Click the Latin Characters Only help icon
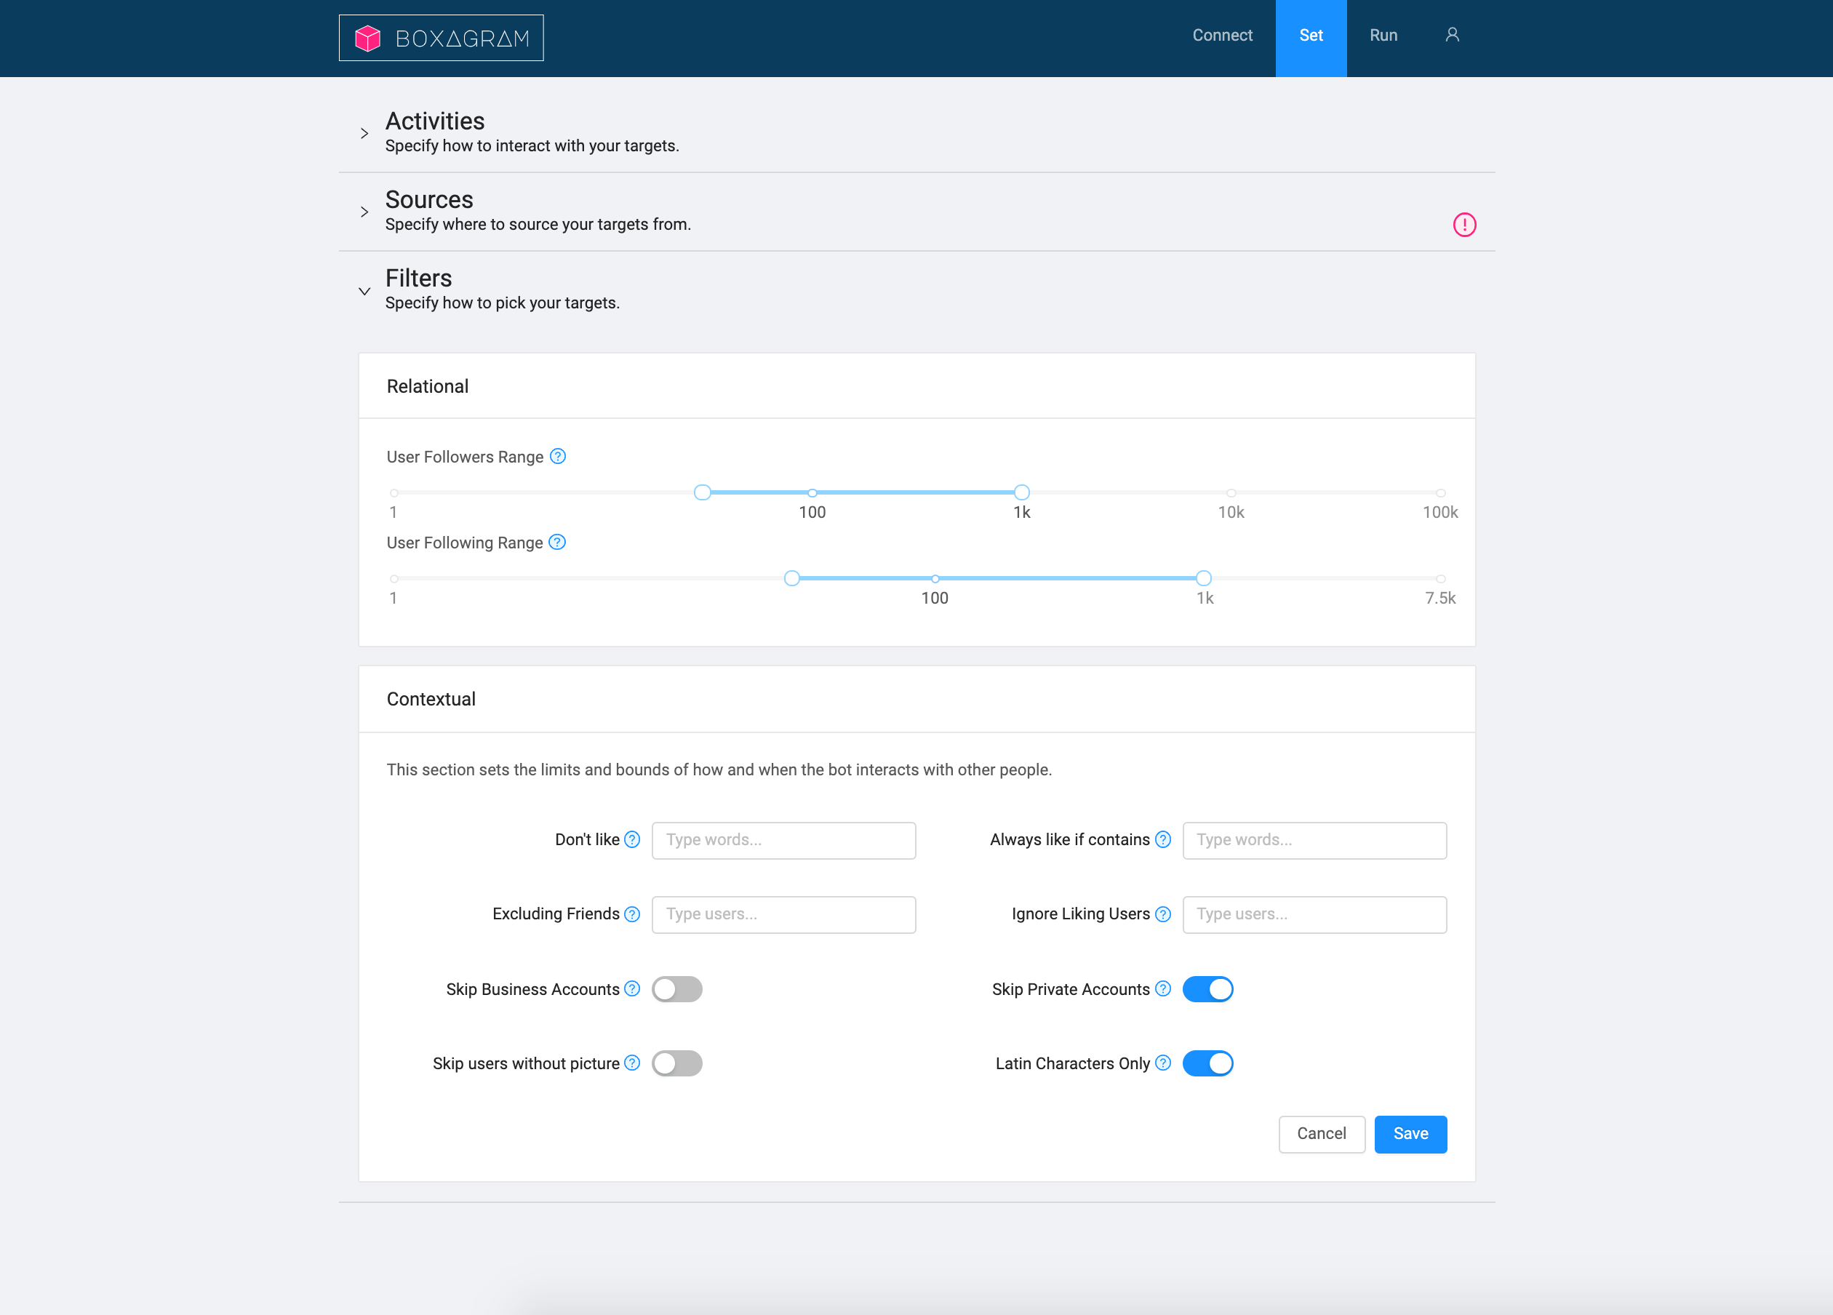 (1162, 1063)
